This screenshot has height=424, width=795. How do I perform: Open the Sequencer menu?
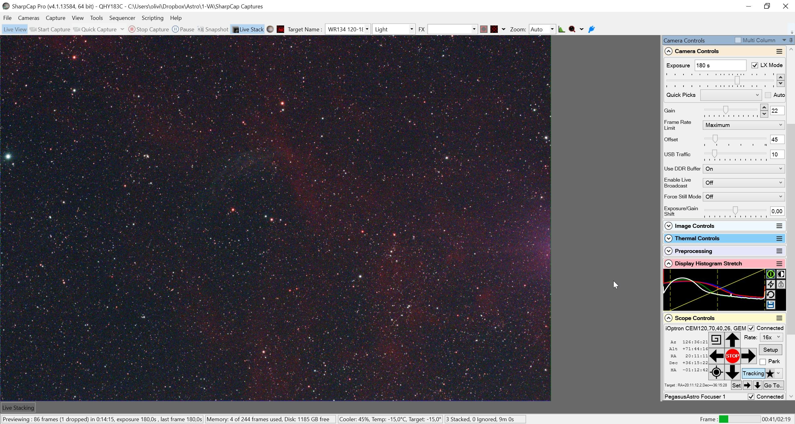click(x=122, y=18)
